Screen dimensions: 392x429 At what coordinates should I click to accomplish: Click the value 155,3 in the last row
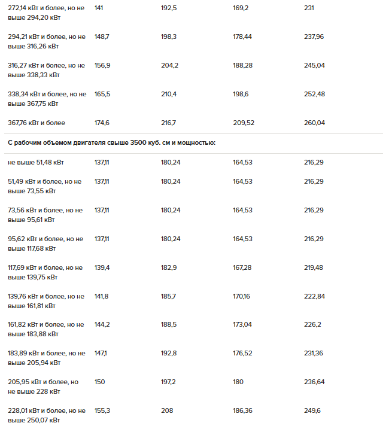(102, 410)
